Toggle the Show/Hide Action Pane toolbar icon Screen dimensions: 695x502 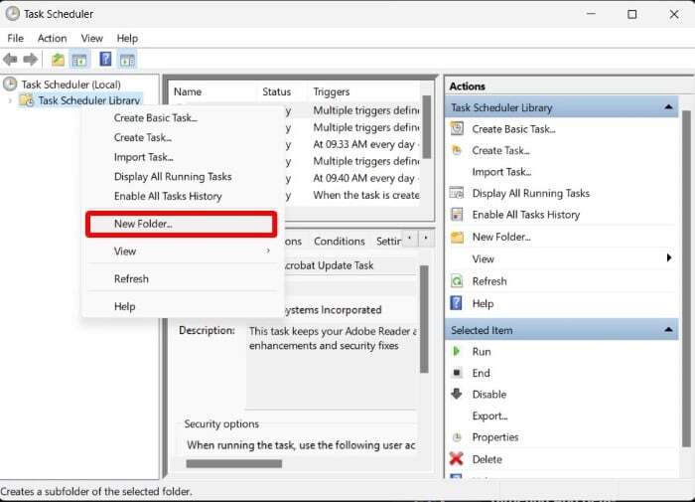tap(127, 60)
